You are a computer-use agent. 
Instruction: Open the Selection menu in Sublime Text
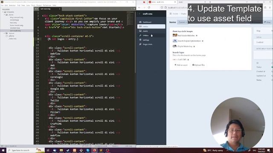[x=12, y=6]
